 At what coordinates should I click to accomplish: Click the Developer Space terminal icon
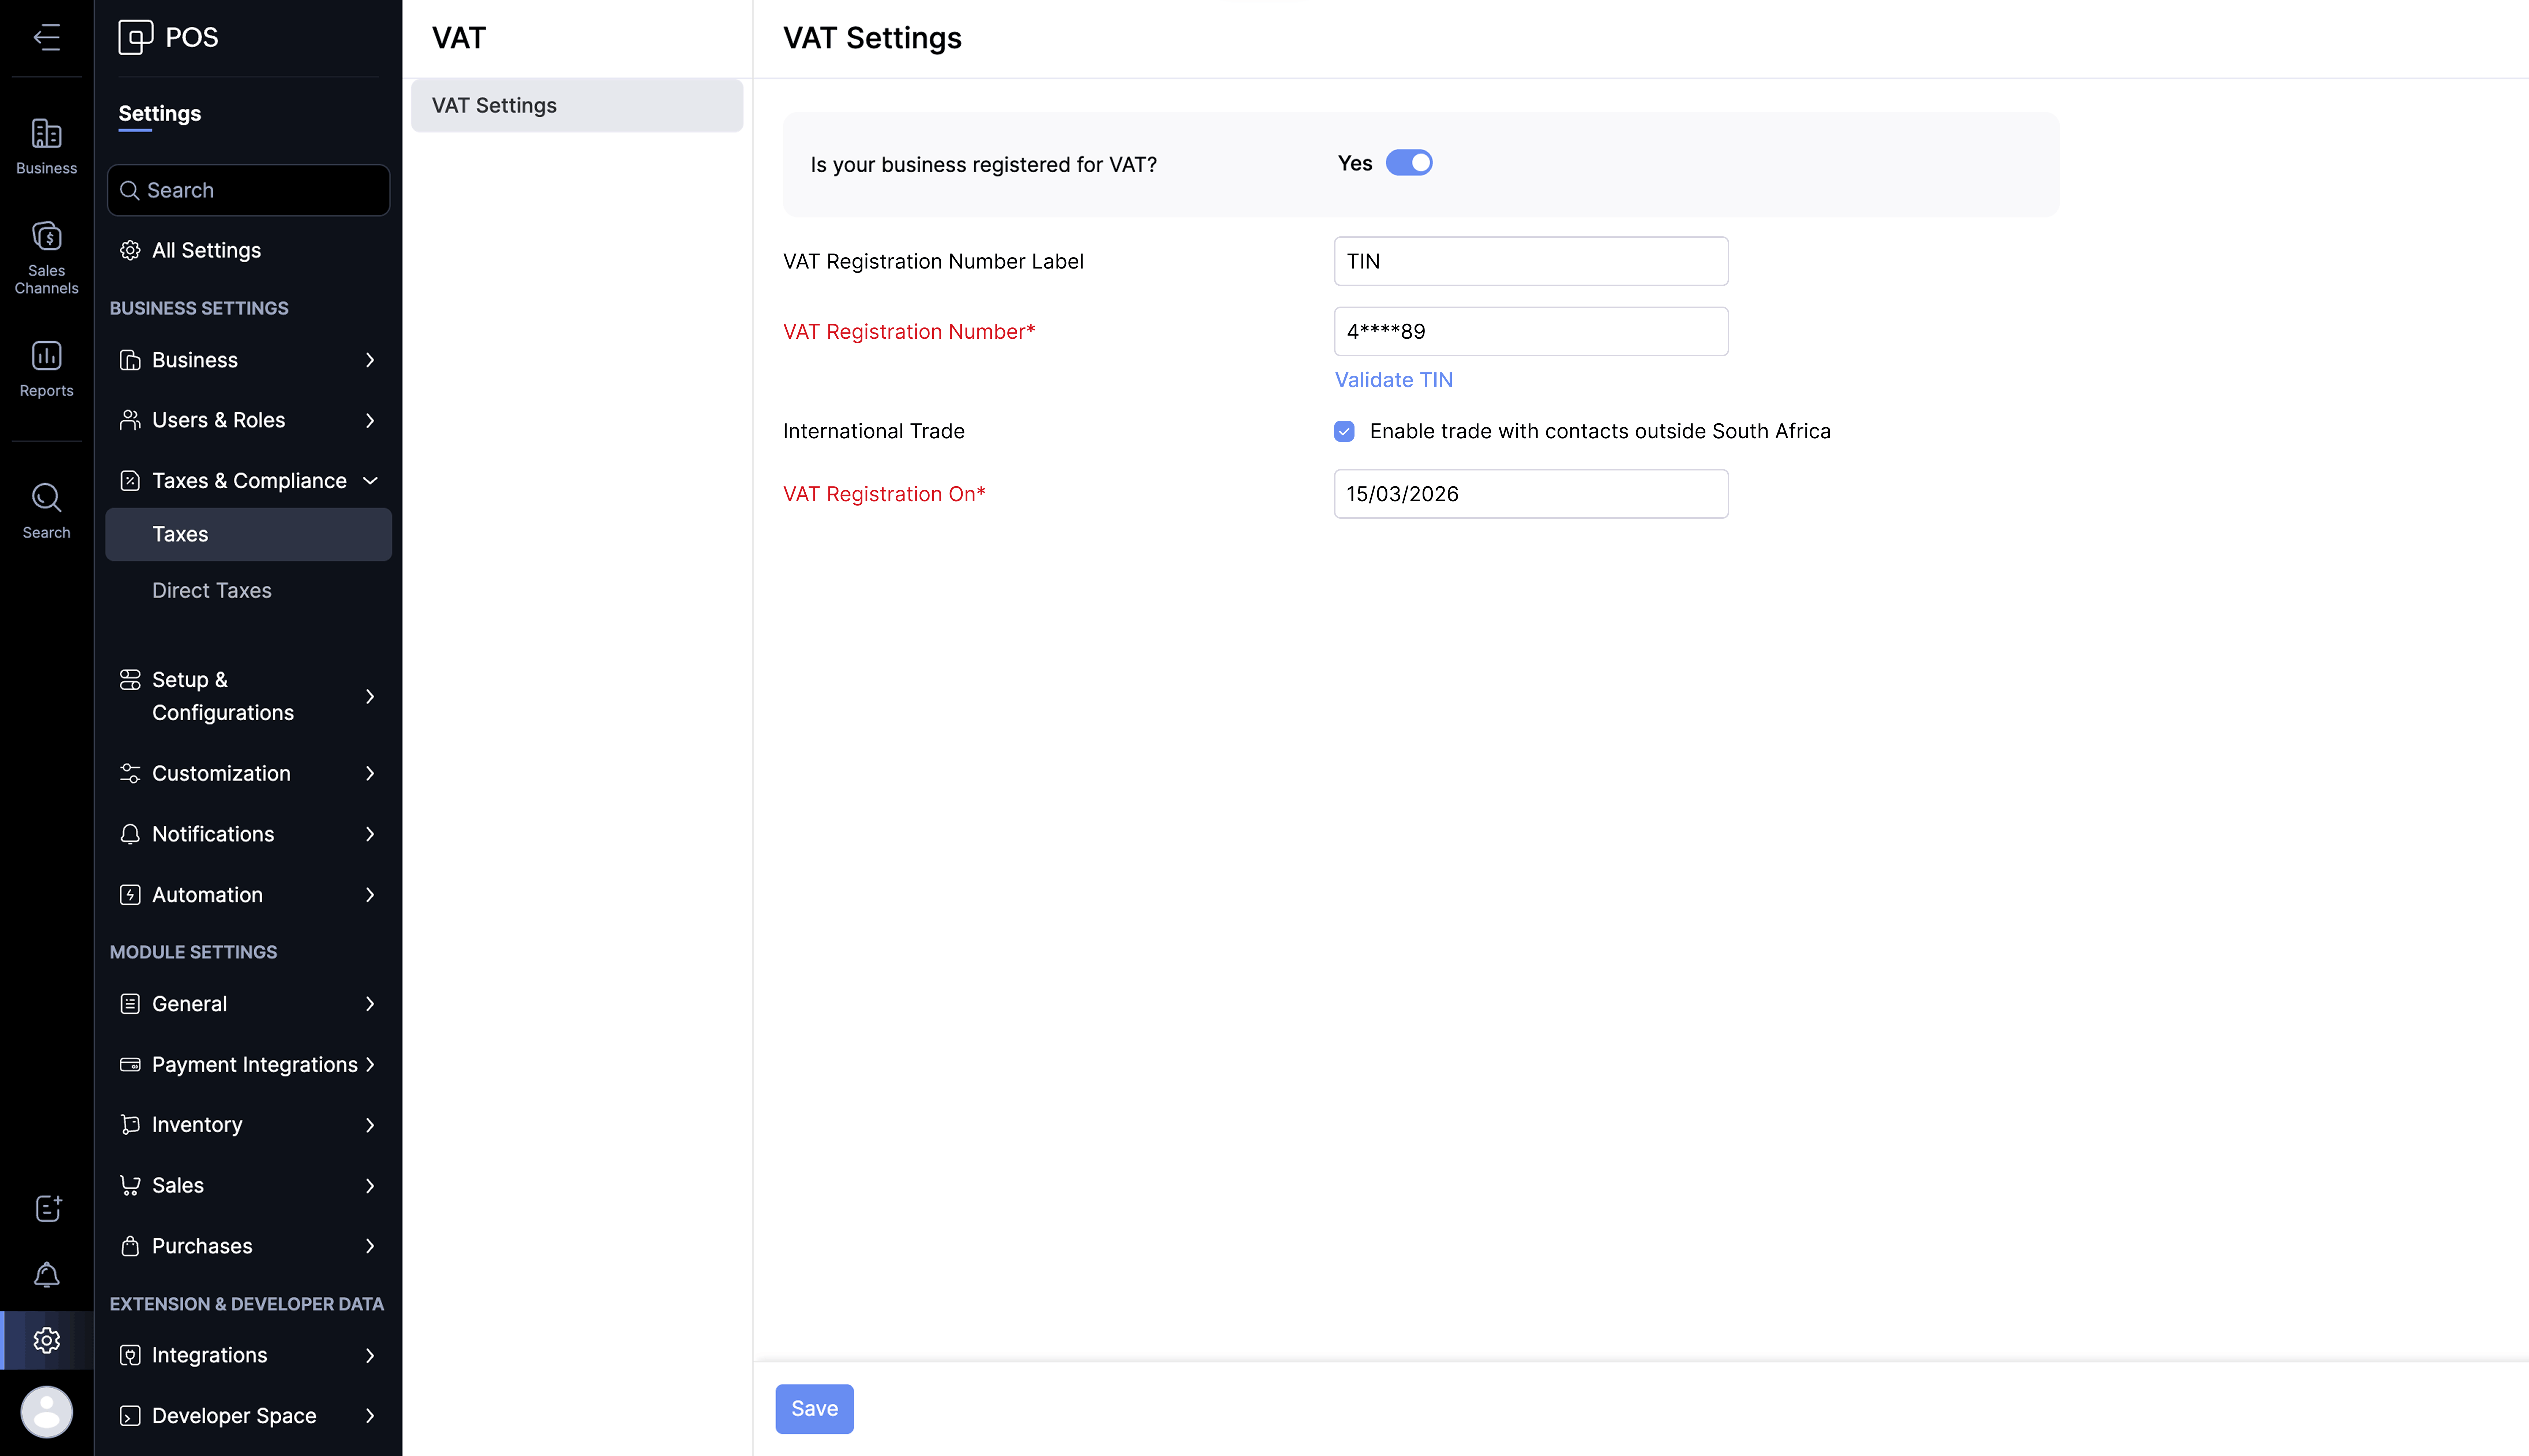click(130, 1416)
